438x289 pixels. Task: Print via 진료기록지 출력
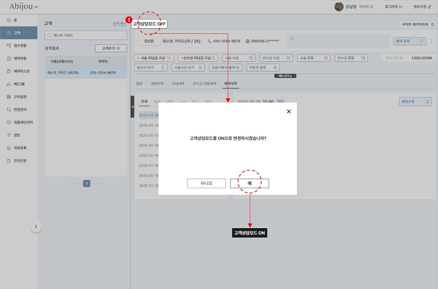click(225, 67)
